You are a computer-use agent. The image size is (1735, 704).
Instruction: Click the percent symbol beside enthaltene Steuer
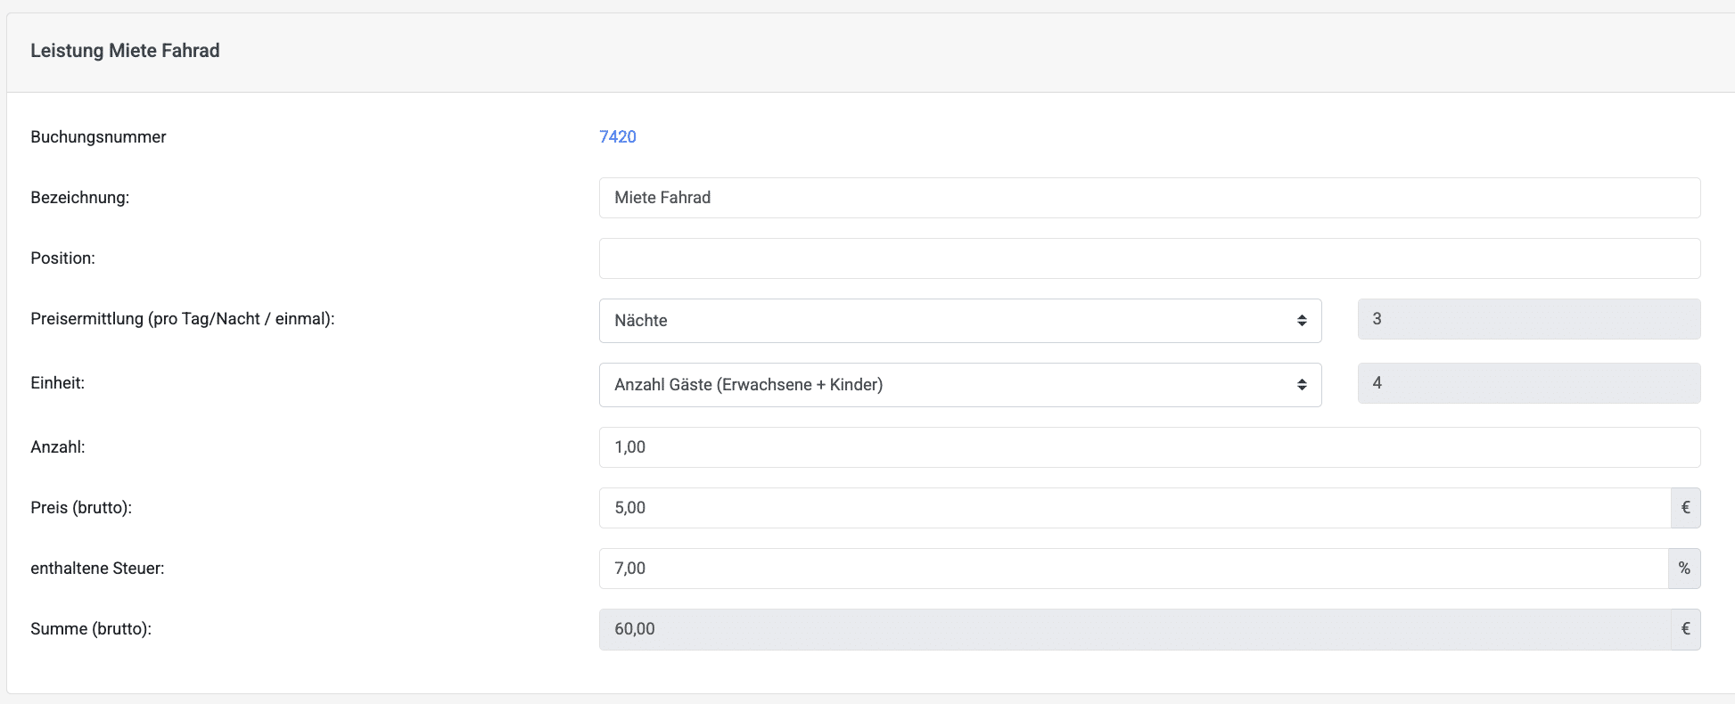coord(1684,569)
